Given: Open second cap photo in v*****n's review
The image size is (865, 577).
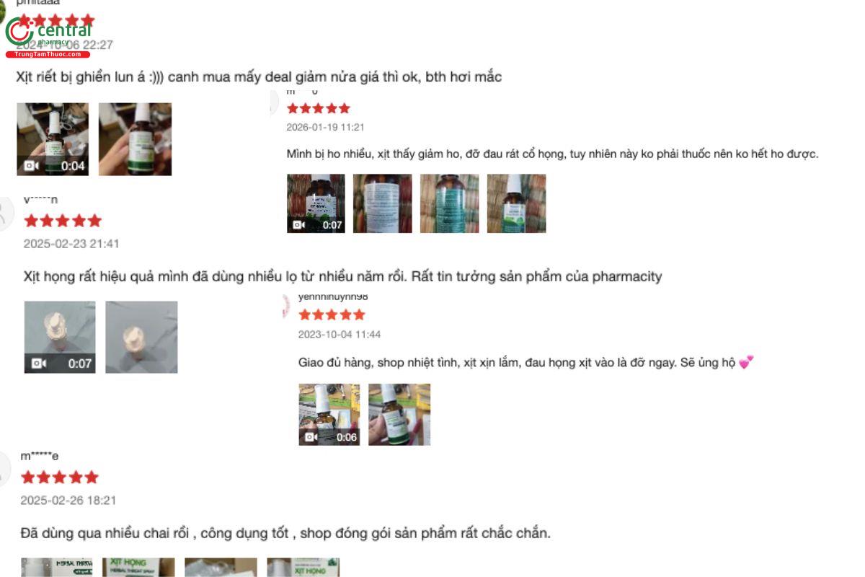Looking at the screenshot, I should point(141,337).
